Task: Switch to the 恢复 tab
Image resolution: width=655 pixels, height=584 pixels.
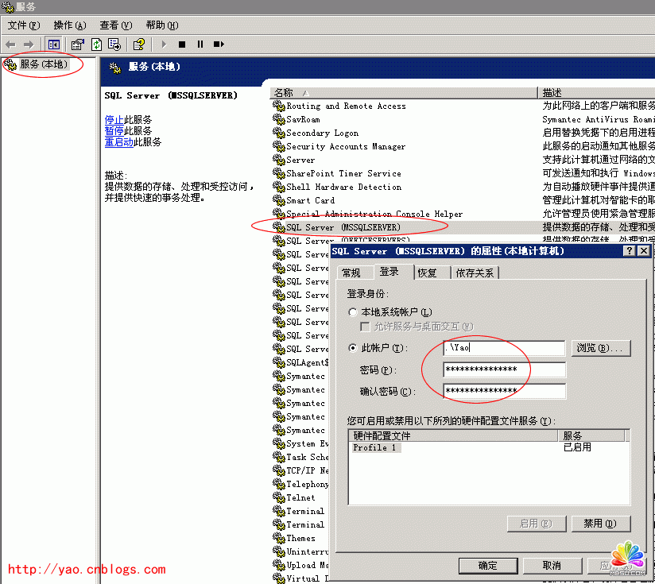Action: click(x=428, y=273)
